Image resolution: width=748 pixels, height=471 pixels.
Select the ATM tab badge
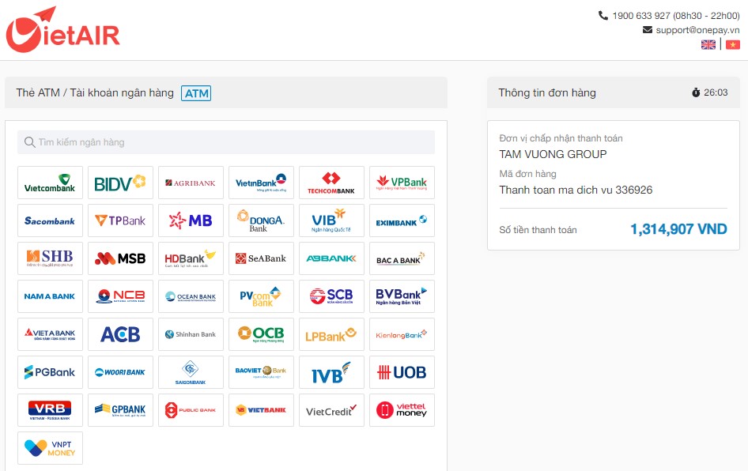(196, 93)
